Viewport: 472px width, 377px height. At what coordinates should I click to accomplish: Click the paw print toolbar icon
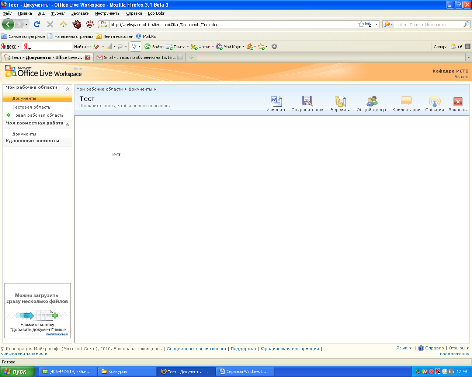(x=90, y=24)
